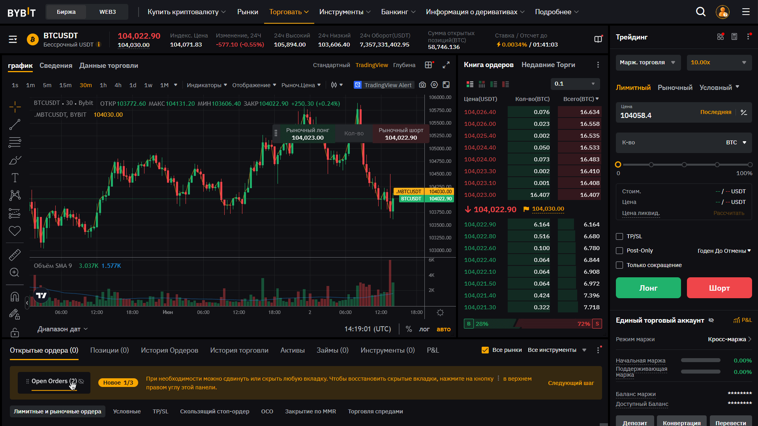
Task: Add chart to favorites with heart icon
Action: point(15,231)
